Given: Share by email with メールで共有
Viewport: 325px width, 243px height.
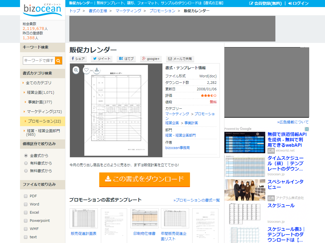Looking at the screenshot, I should pos(180,59).
